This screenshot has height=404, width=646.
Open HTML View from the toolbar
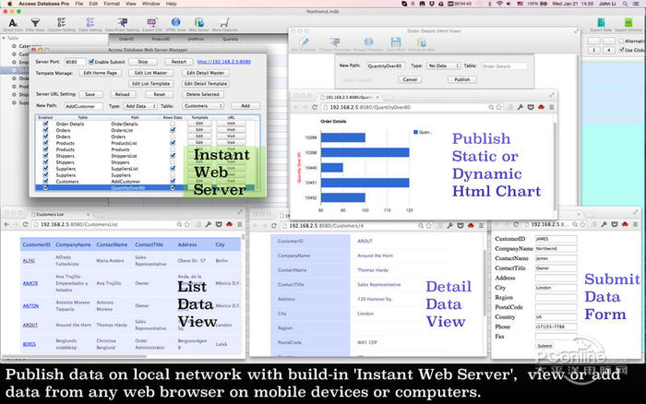point(175,24)
